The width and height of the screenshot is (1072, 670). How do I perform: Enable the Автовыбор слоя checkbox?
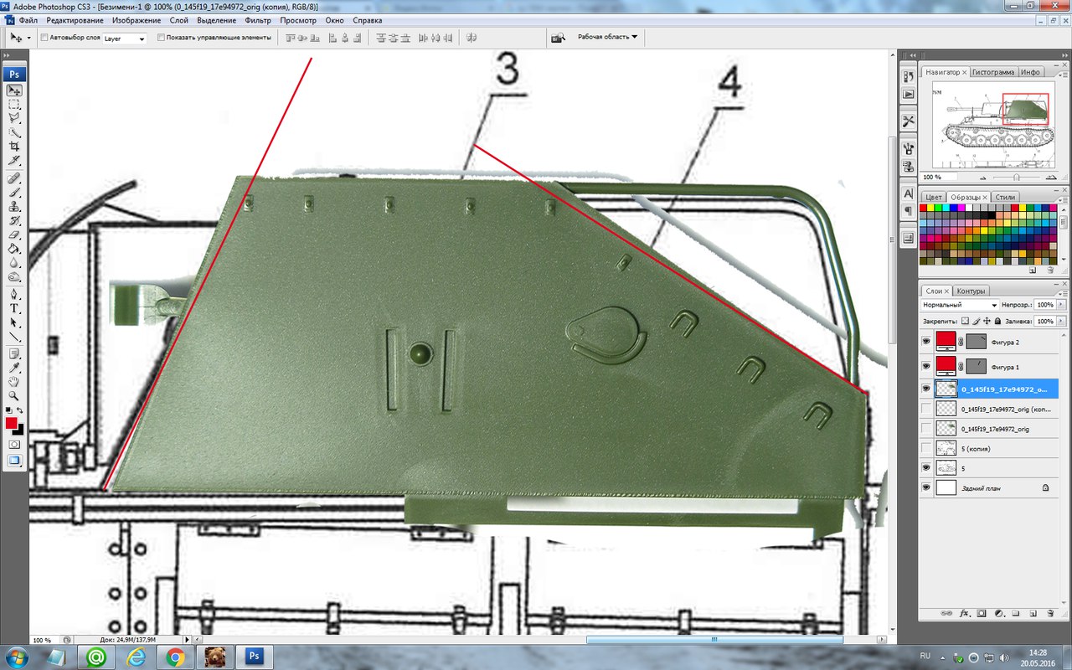coord(44,38)
